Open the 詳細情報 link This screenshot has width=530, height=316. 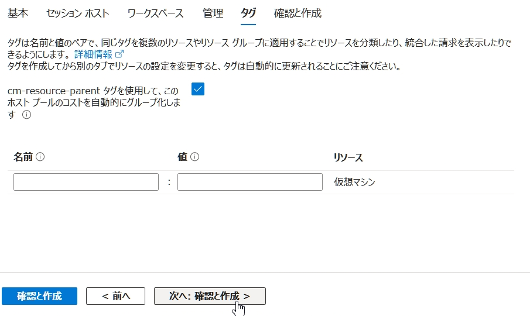(x=93, y=54)
